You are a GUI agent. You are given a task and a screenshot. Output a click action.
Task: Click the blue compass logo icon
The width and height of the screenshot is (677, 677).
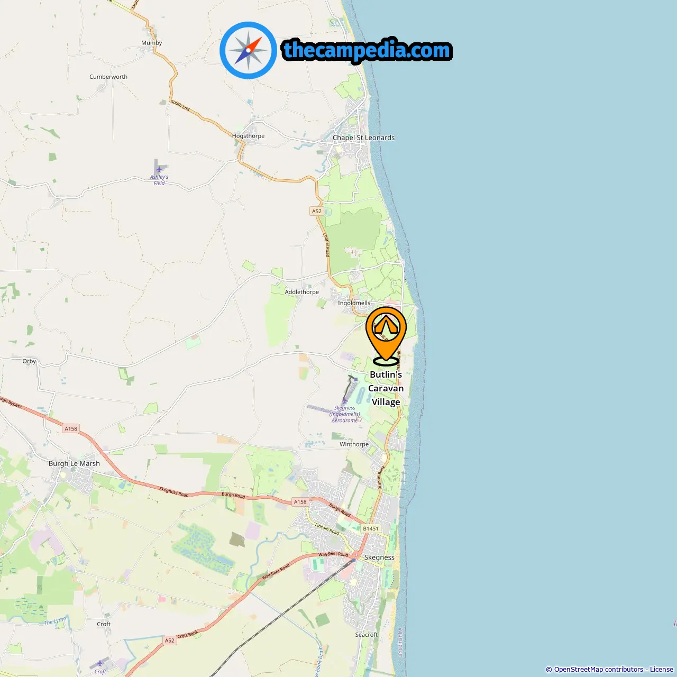click(248, 50)
